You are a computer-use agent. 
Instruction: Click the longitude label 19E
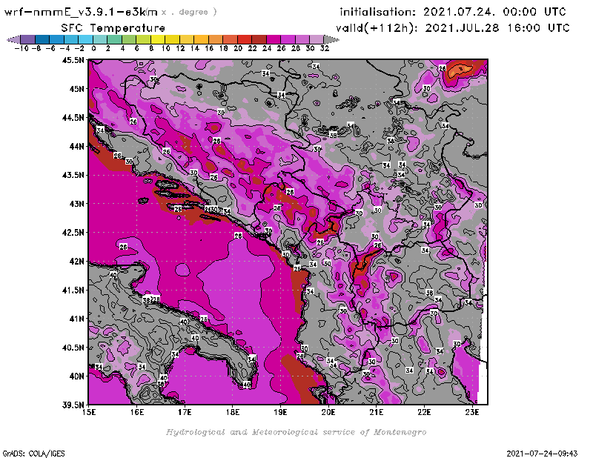coord(281,412)
